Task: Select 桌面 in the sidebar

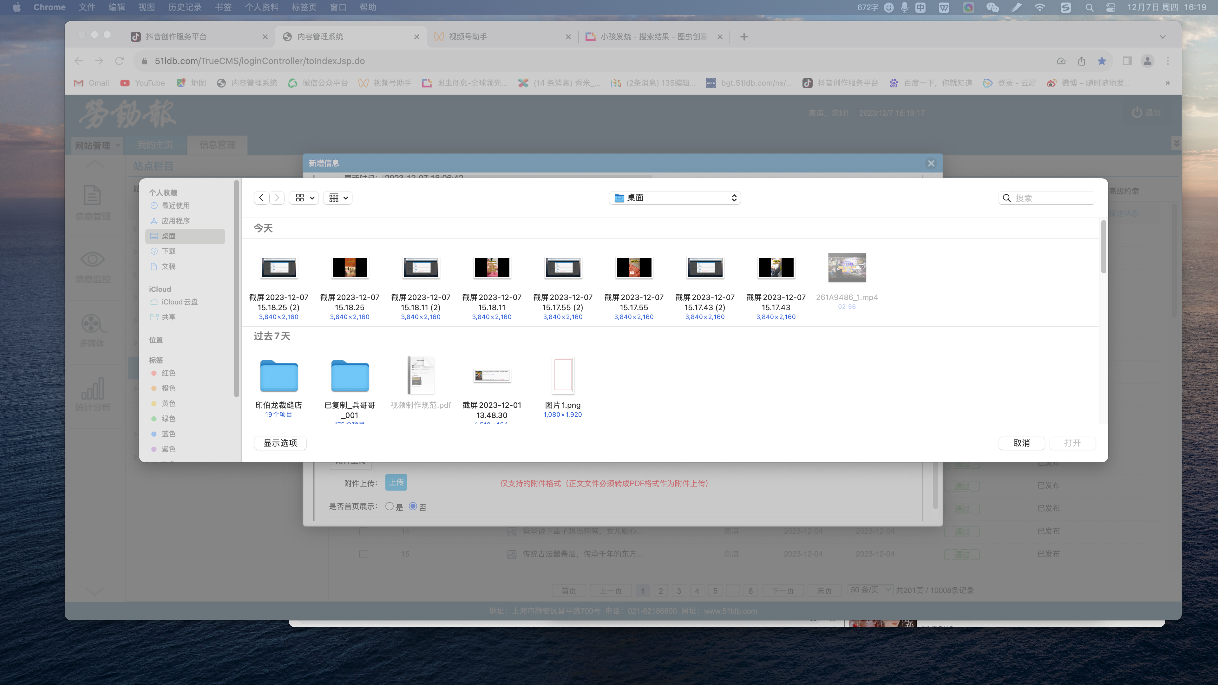Action: 185,236
